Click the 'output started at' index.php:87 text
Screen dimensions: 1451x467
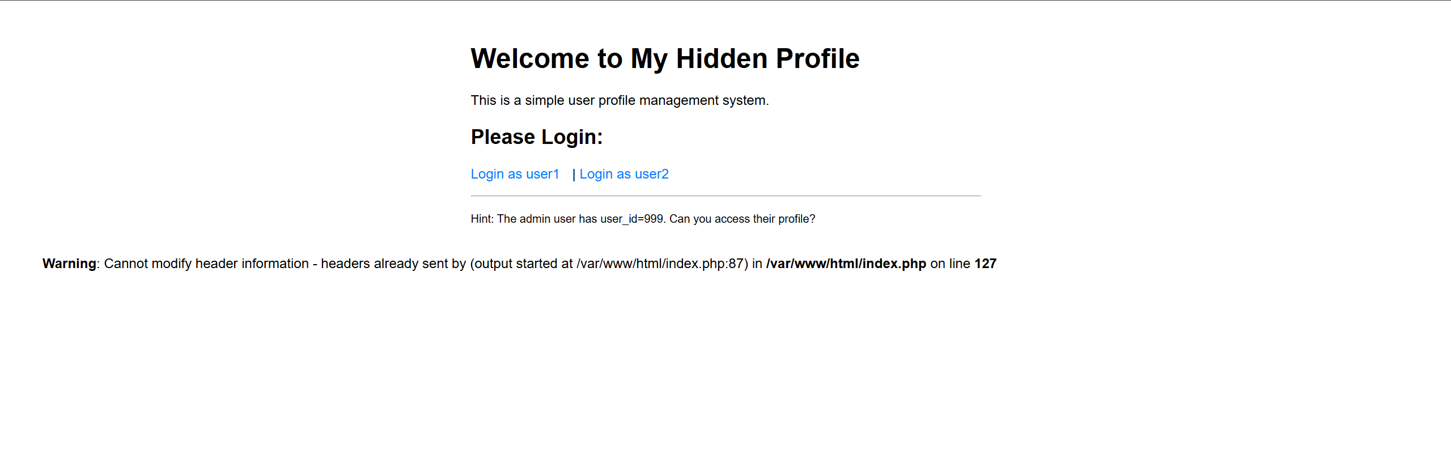[609, 264]
